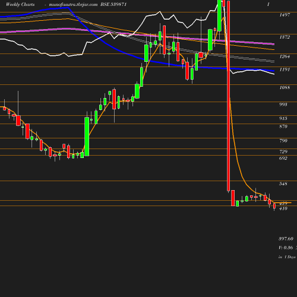The image size is (297, 297).
Task: Click the 1191 price axis label
Action: tap(285, 69)
